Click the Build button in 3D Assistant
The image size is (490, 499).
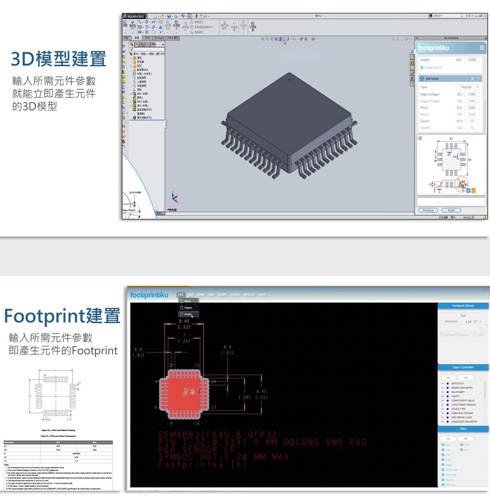(x=451, y=210)
